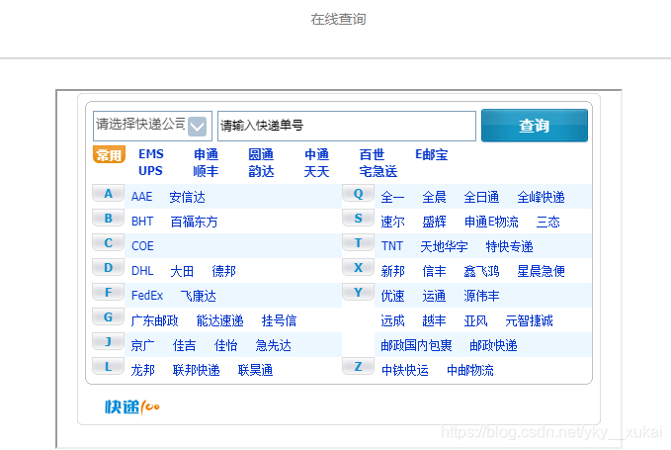
Task: Click the letter G index button
Action: point(109,317)
